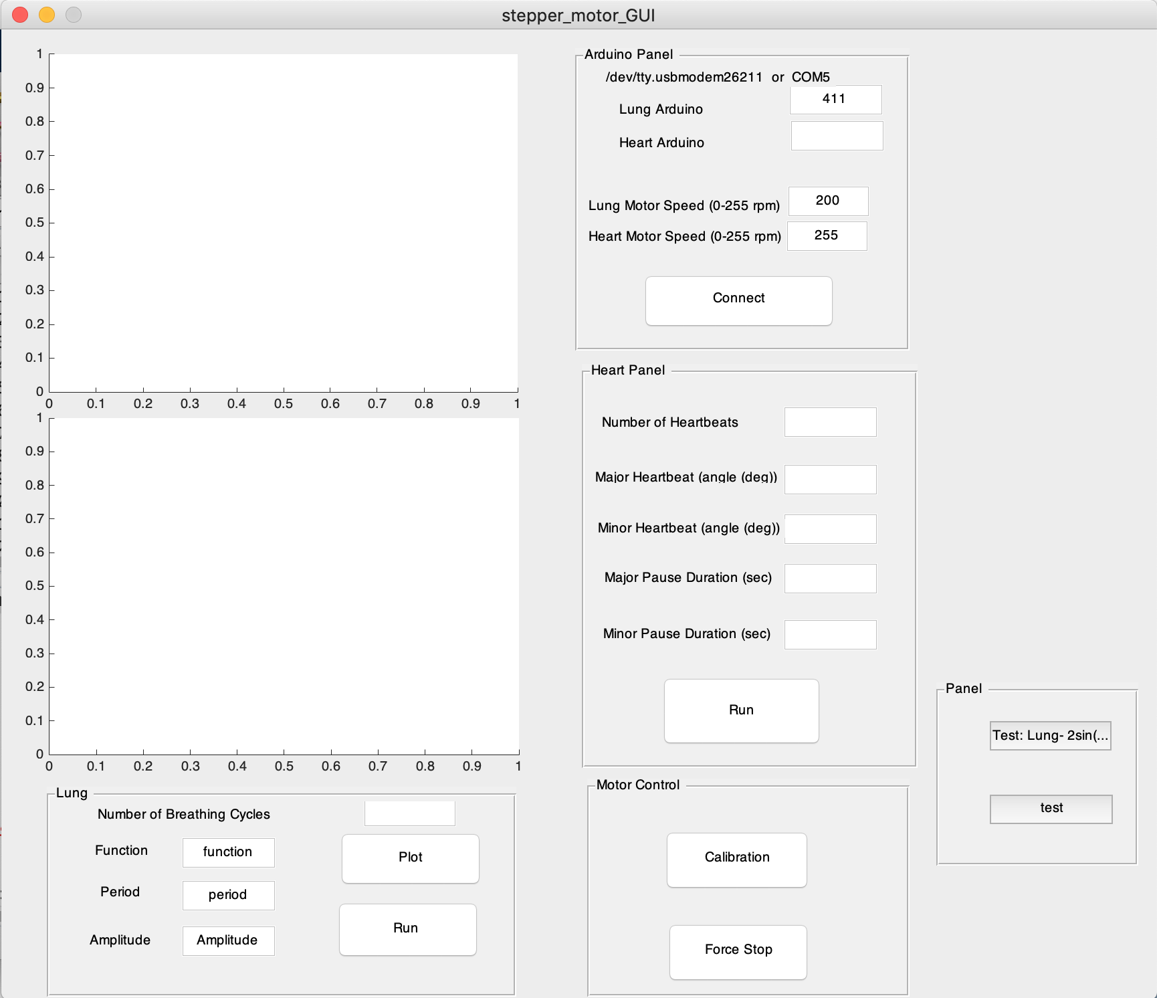The image size is (1157, 998).
Task: Click the Minor Heartbeat angle field
Action: pos(830,529)
